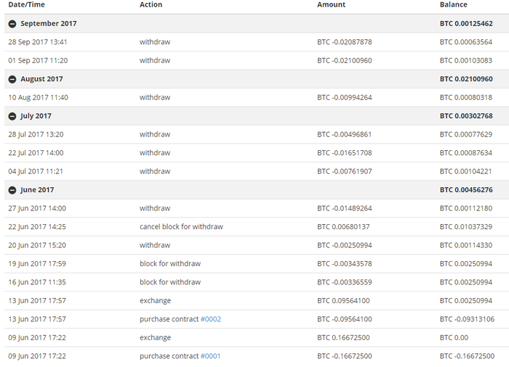The height and width of the screenshot is (367, 509).
Task: Select the 13 Jun exchange row
Action: coord(257,300)
